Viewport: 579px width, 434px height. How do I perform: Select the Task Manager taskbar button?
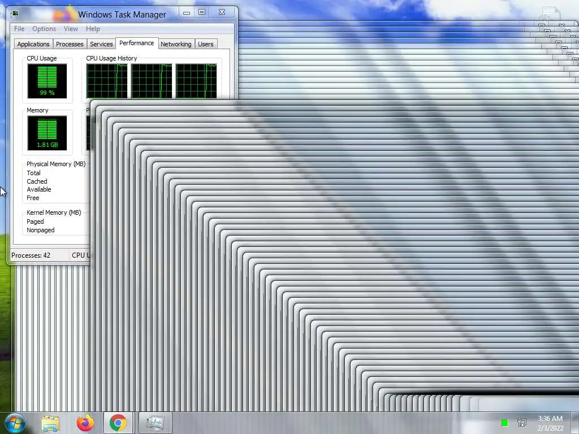[155, 423]
